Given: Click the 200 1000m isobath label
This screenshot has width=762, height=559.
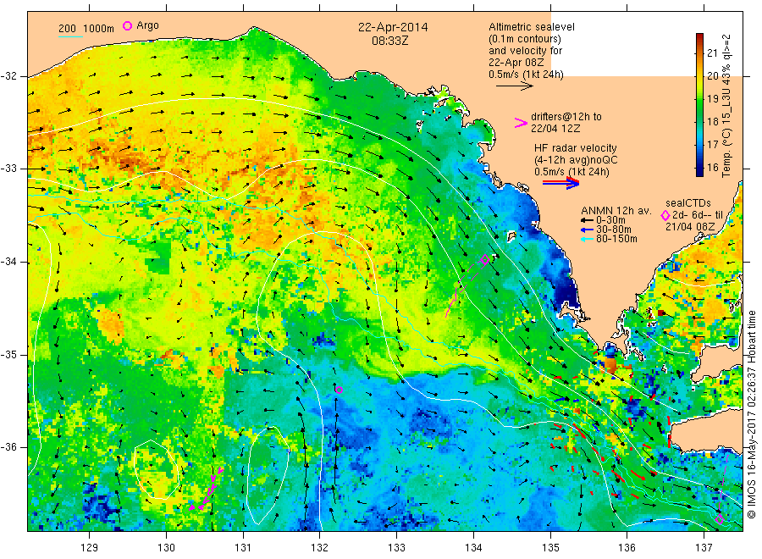Looking at the screenshot, I should pos(86,29).
